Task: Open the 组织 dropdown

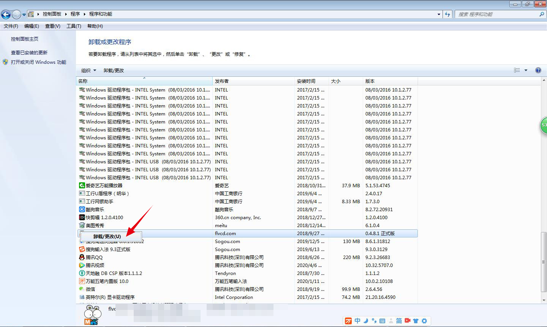Action: click(89, 70)
